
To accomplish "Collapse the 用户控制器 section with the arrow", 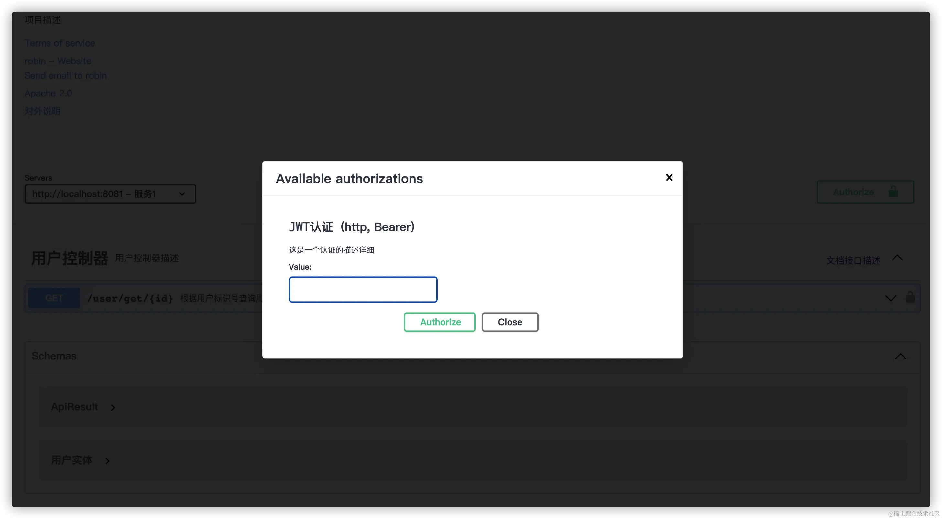I will pos(897,258).
